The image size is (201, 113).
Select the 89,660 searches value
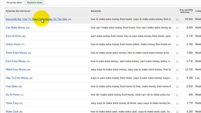tap(189, 19)
